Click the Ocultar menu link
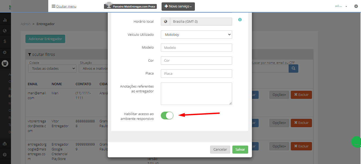This screenshot has width=361, height=164. 64,6
